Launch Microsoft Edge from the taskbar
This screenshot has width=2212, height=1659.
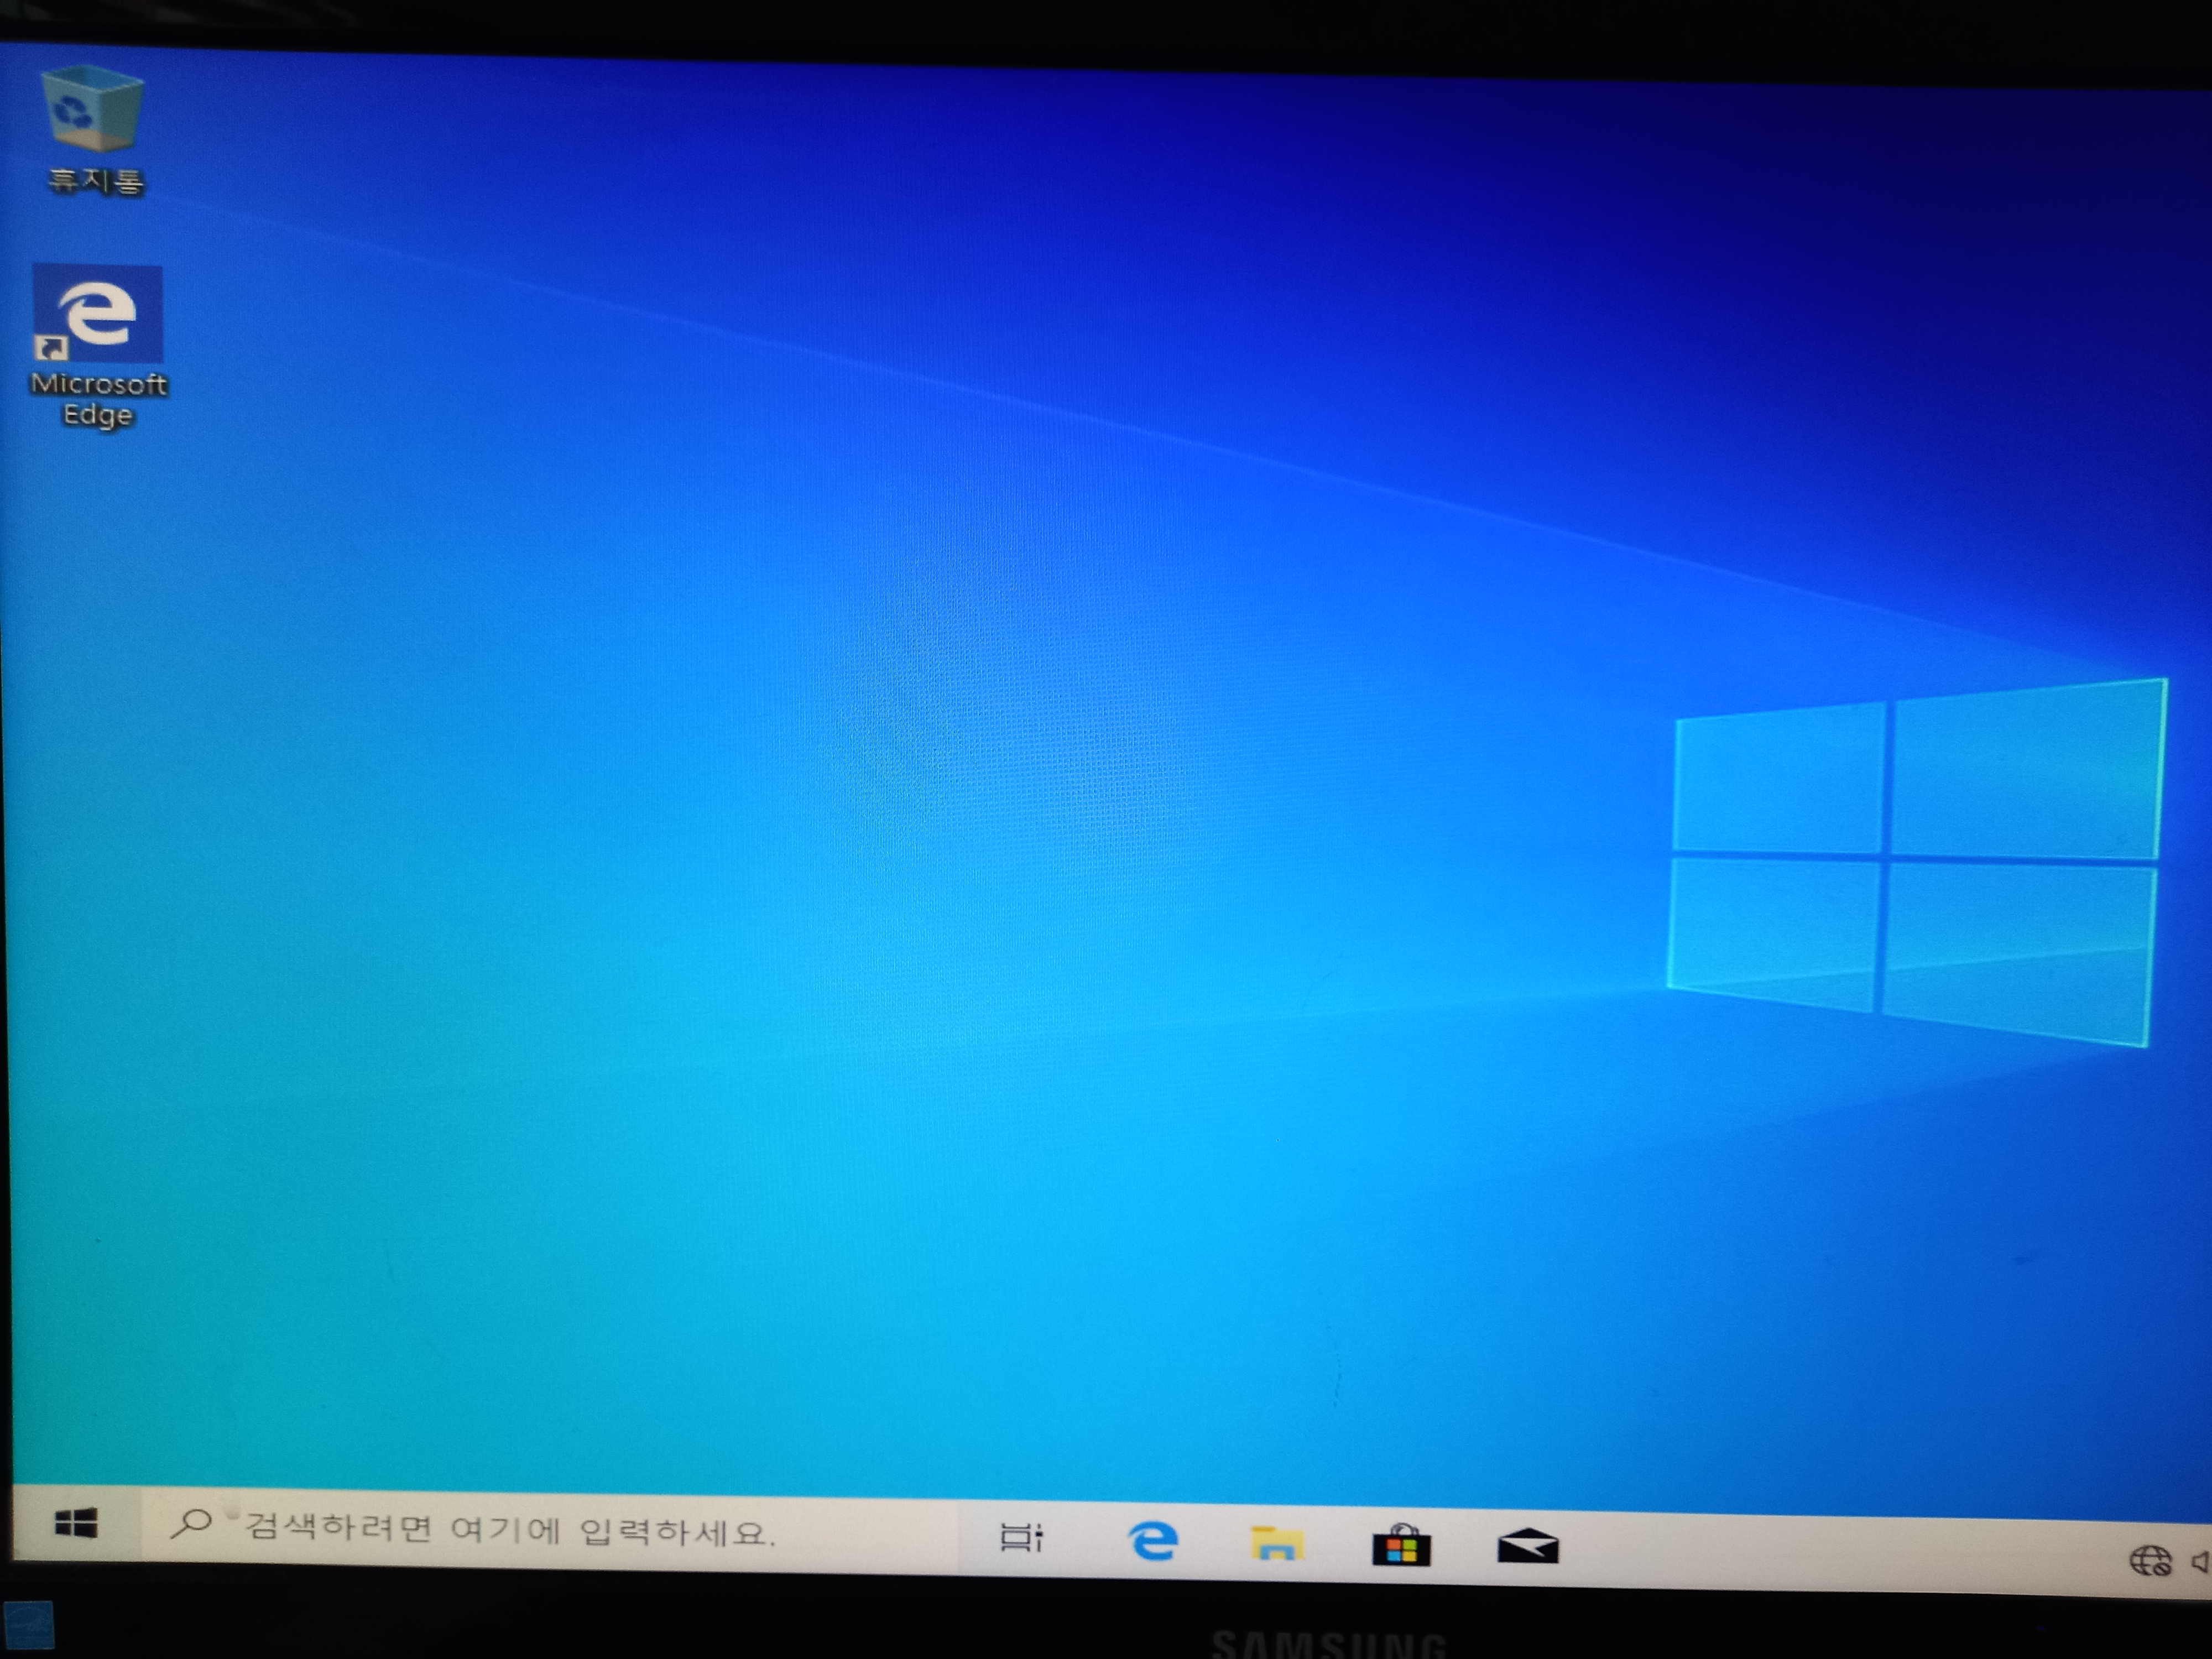[1153, 1540]
